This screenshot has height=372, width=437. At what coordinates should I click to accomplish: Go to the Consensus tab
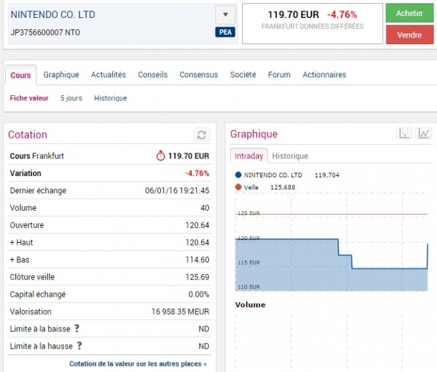click(x=199, y=75)
